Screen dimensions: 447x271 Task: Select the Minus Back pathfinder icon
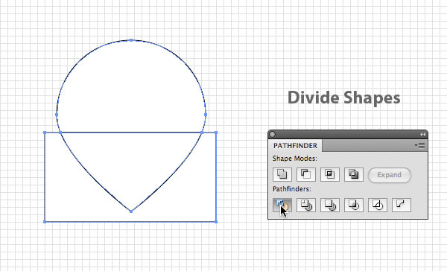pyautogui.click(x=402, y=205)
